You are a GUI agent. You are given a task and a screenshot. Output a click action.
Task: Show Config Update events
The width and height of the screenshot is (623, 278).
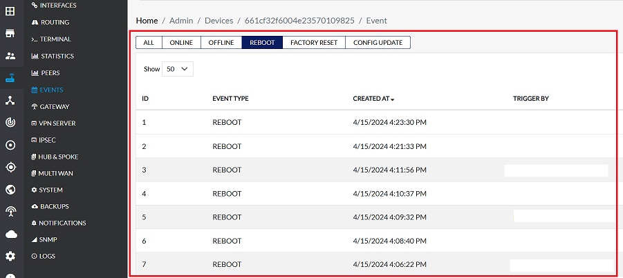[x=378, y=43]
